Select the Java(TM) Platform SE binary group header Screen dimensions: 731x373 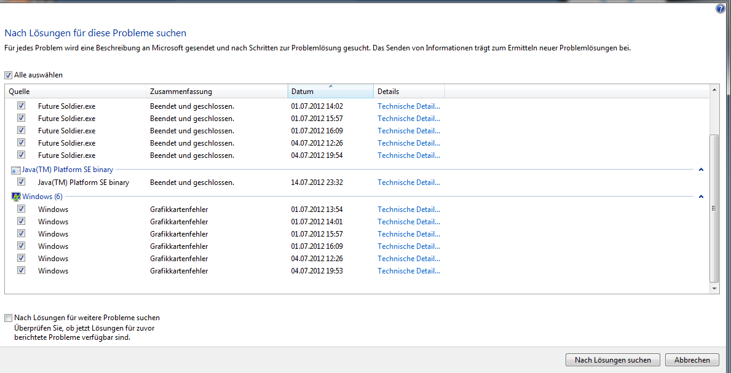(68, 170)
